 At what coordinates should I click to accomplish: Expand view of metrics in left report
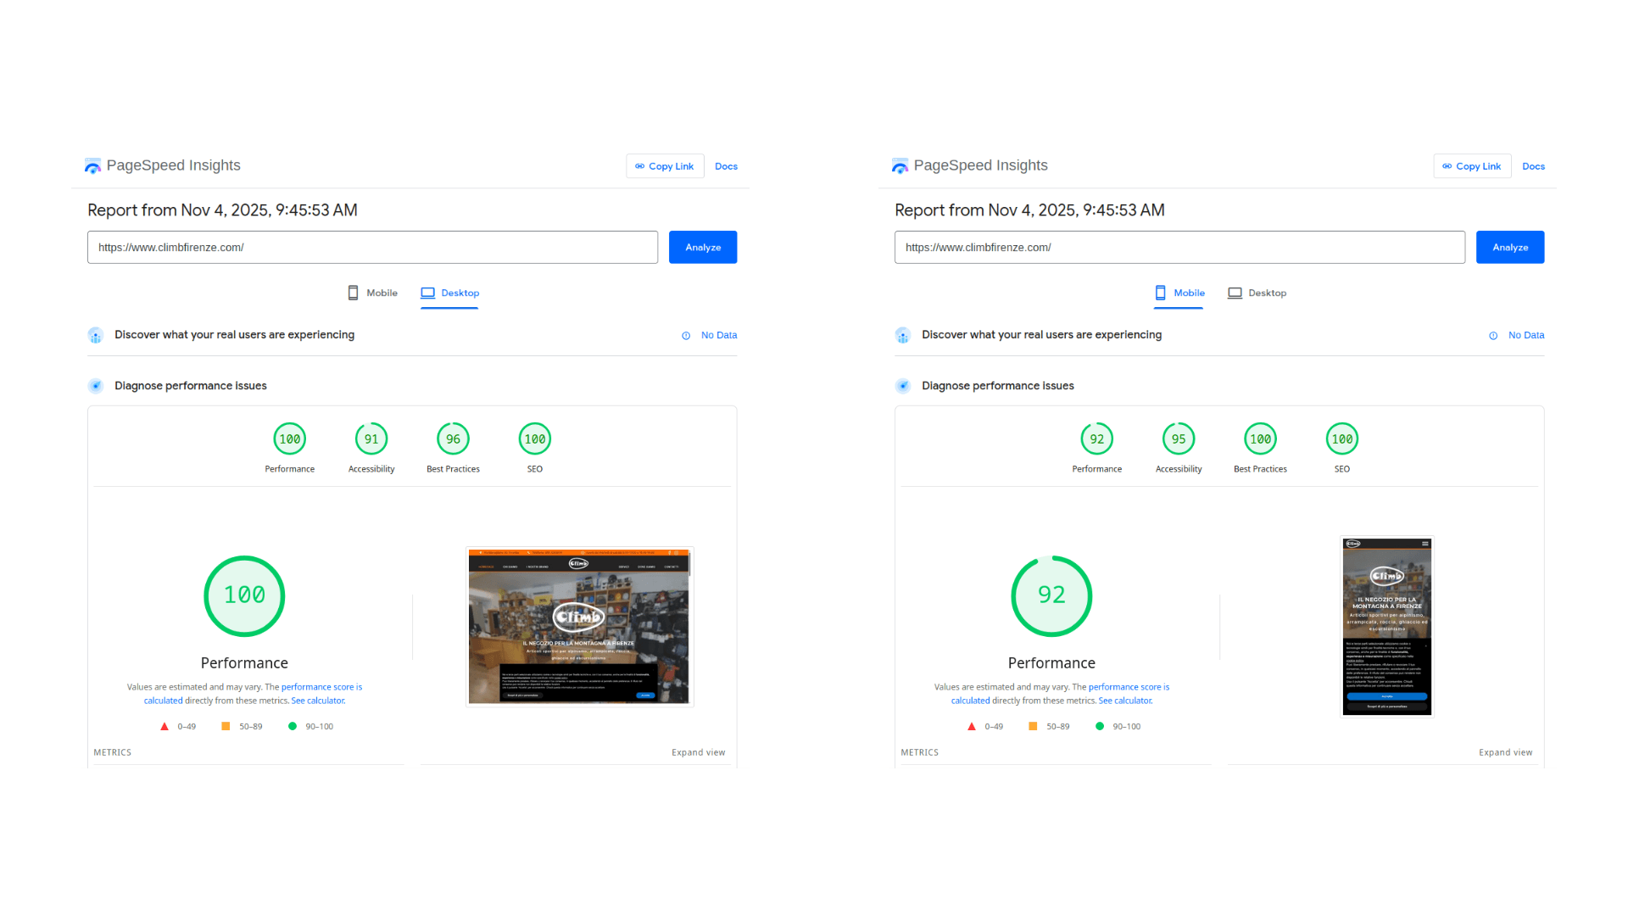(x=698, y=752)
